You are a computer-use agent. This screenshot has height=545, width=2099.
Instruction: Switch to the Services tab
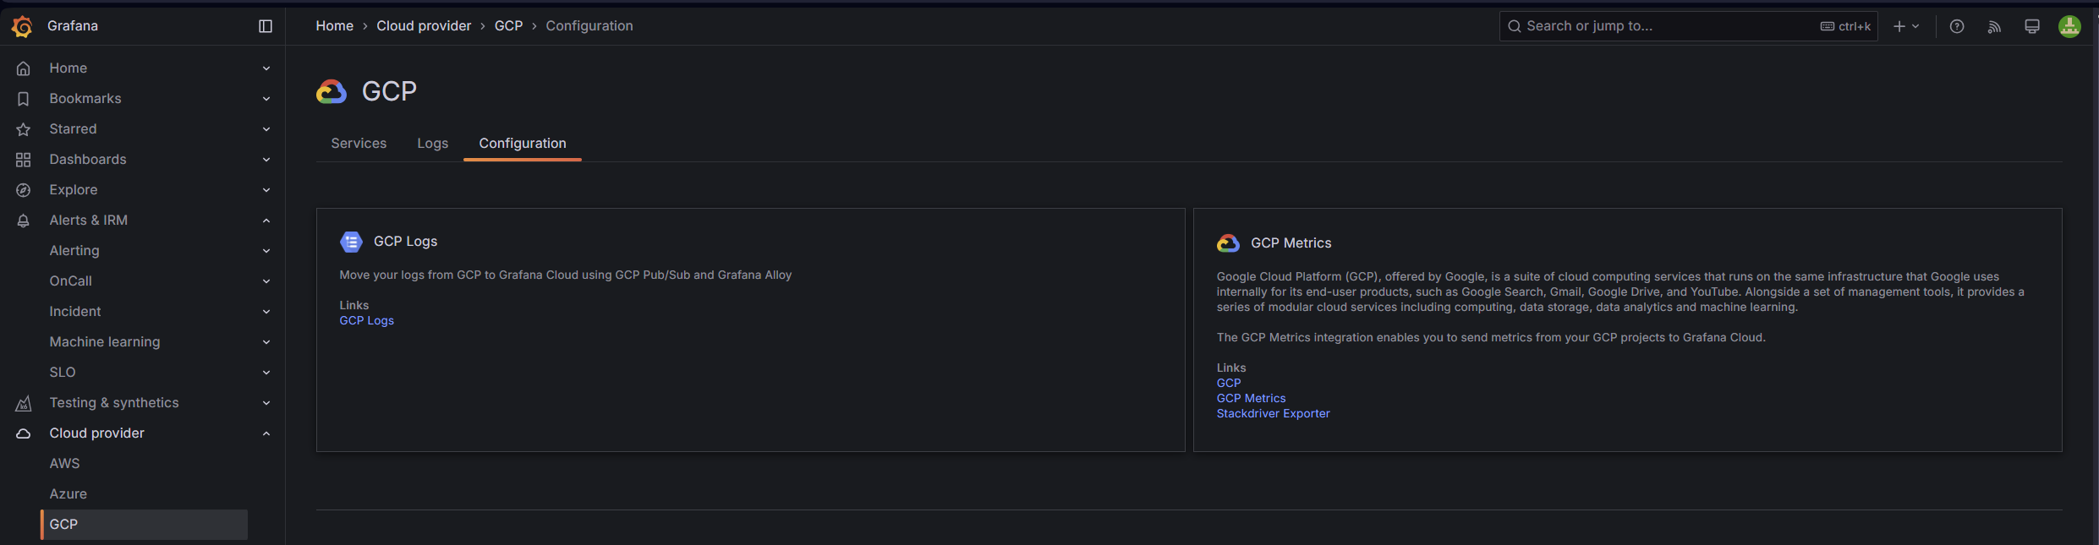[359, 144]
